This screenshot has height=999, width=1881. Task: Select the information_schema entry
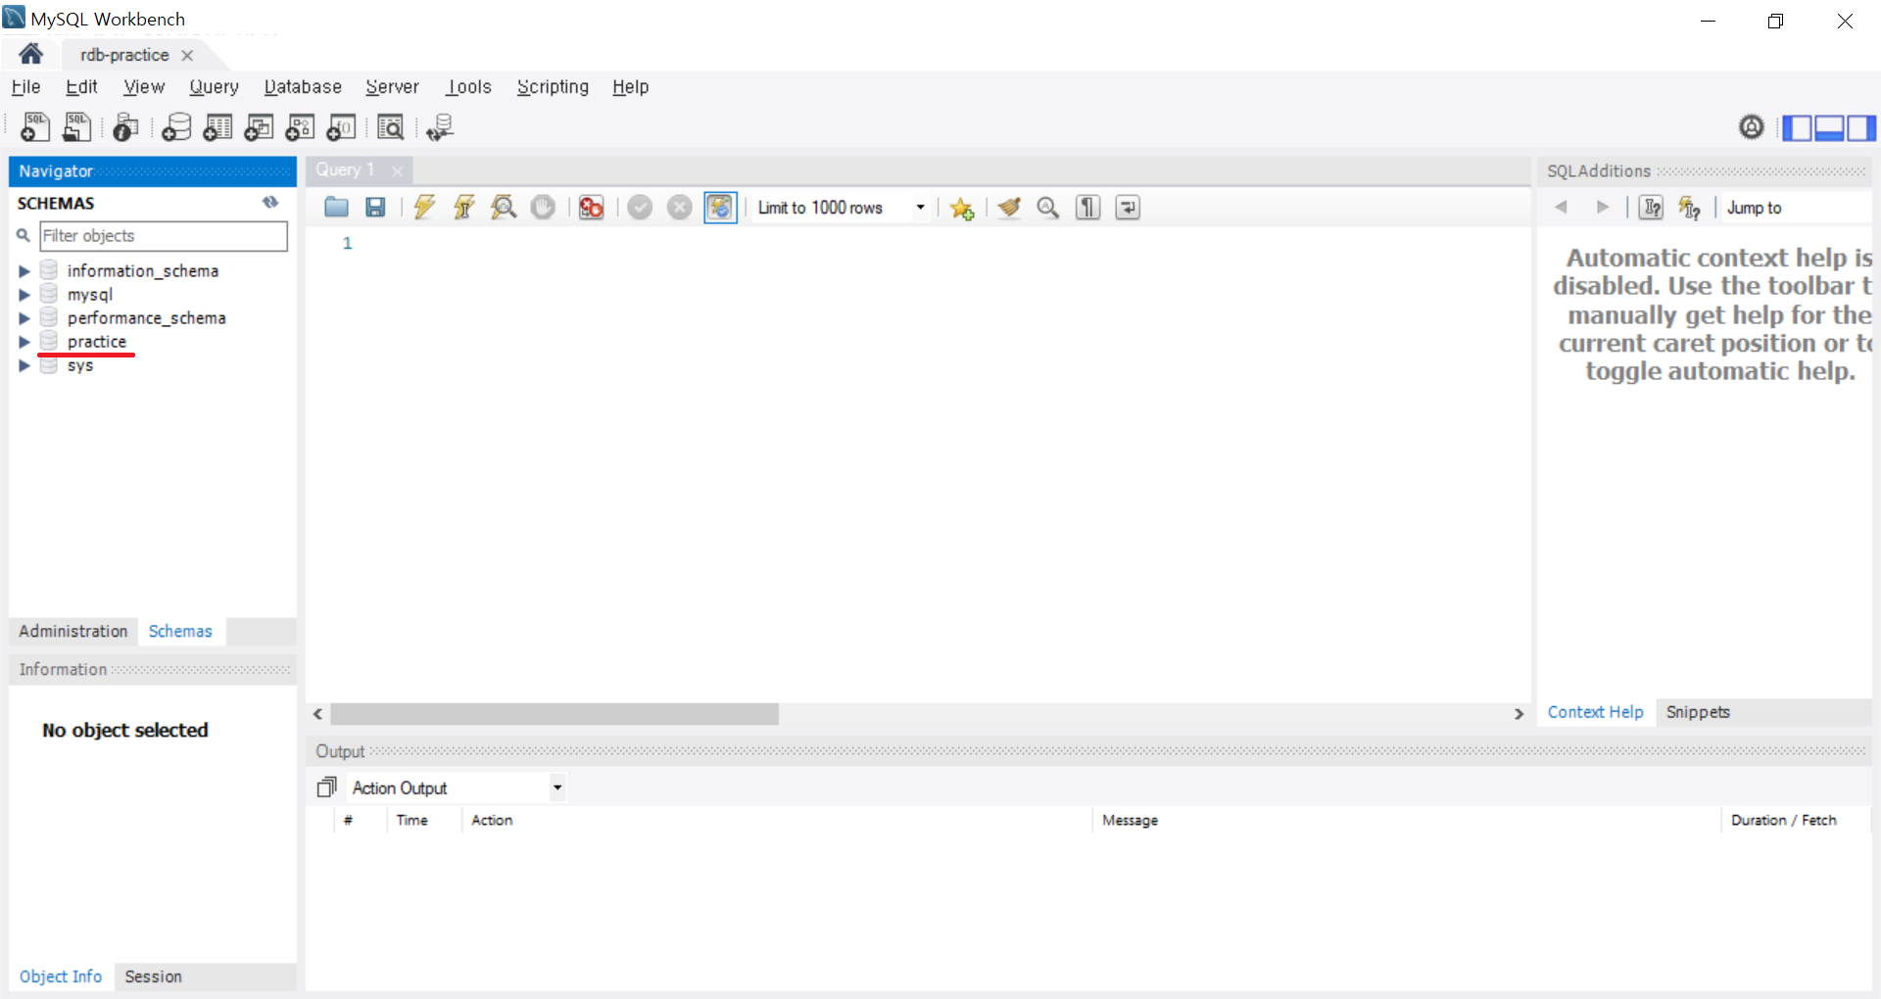pyautogui.click(x=143, y=271)
